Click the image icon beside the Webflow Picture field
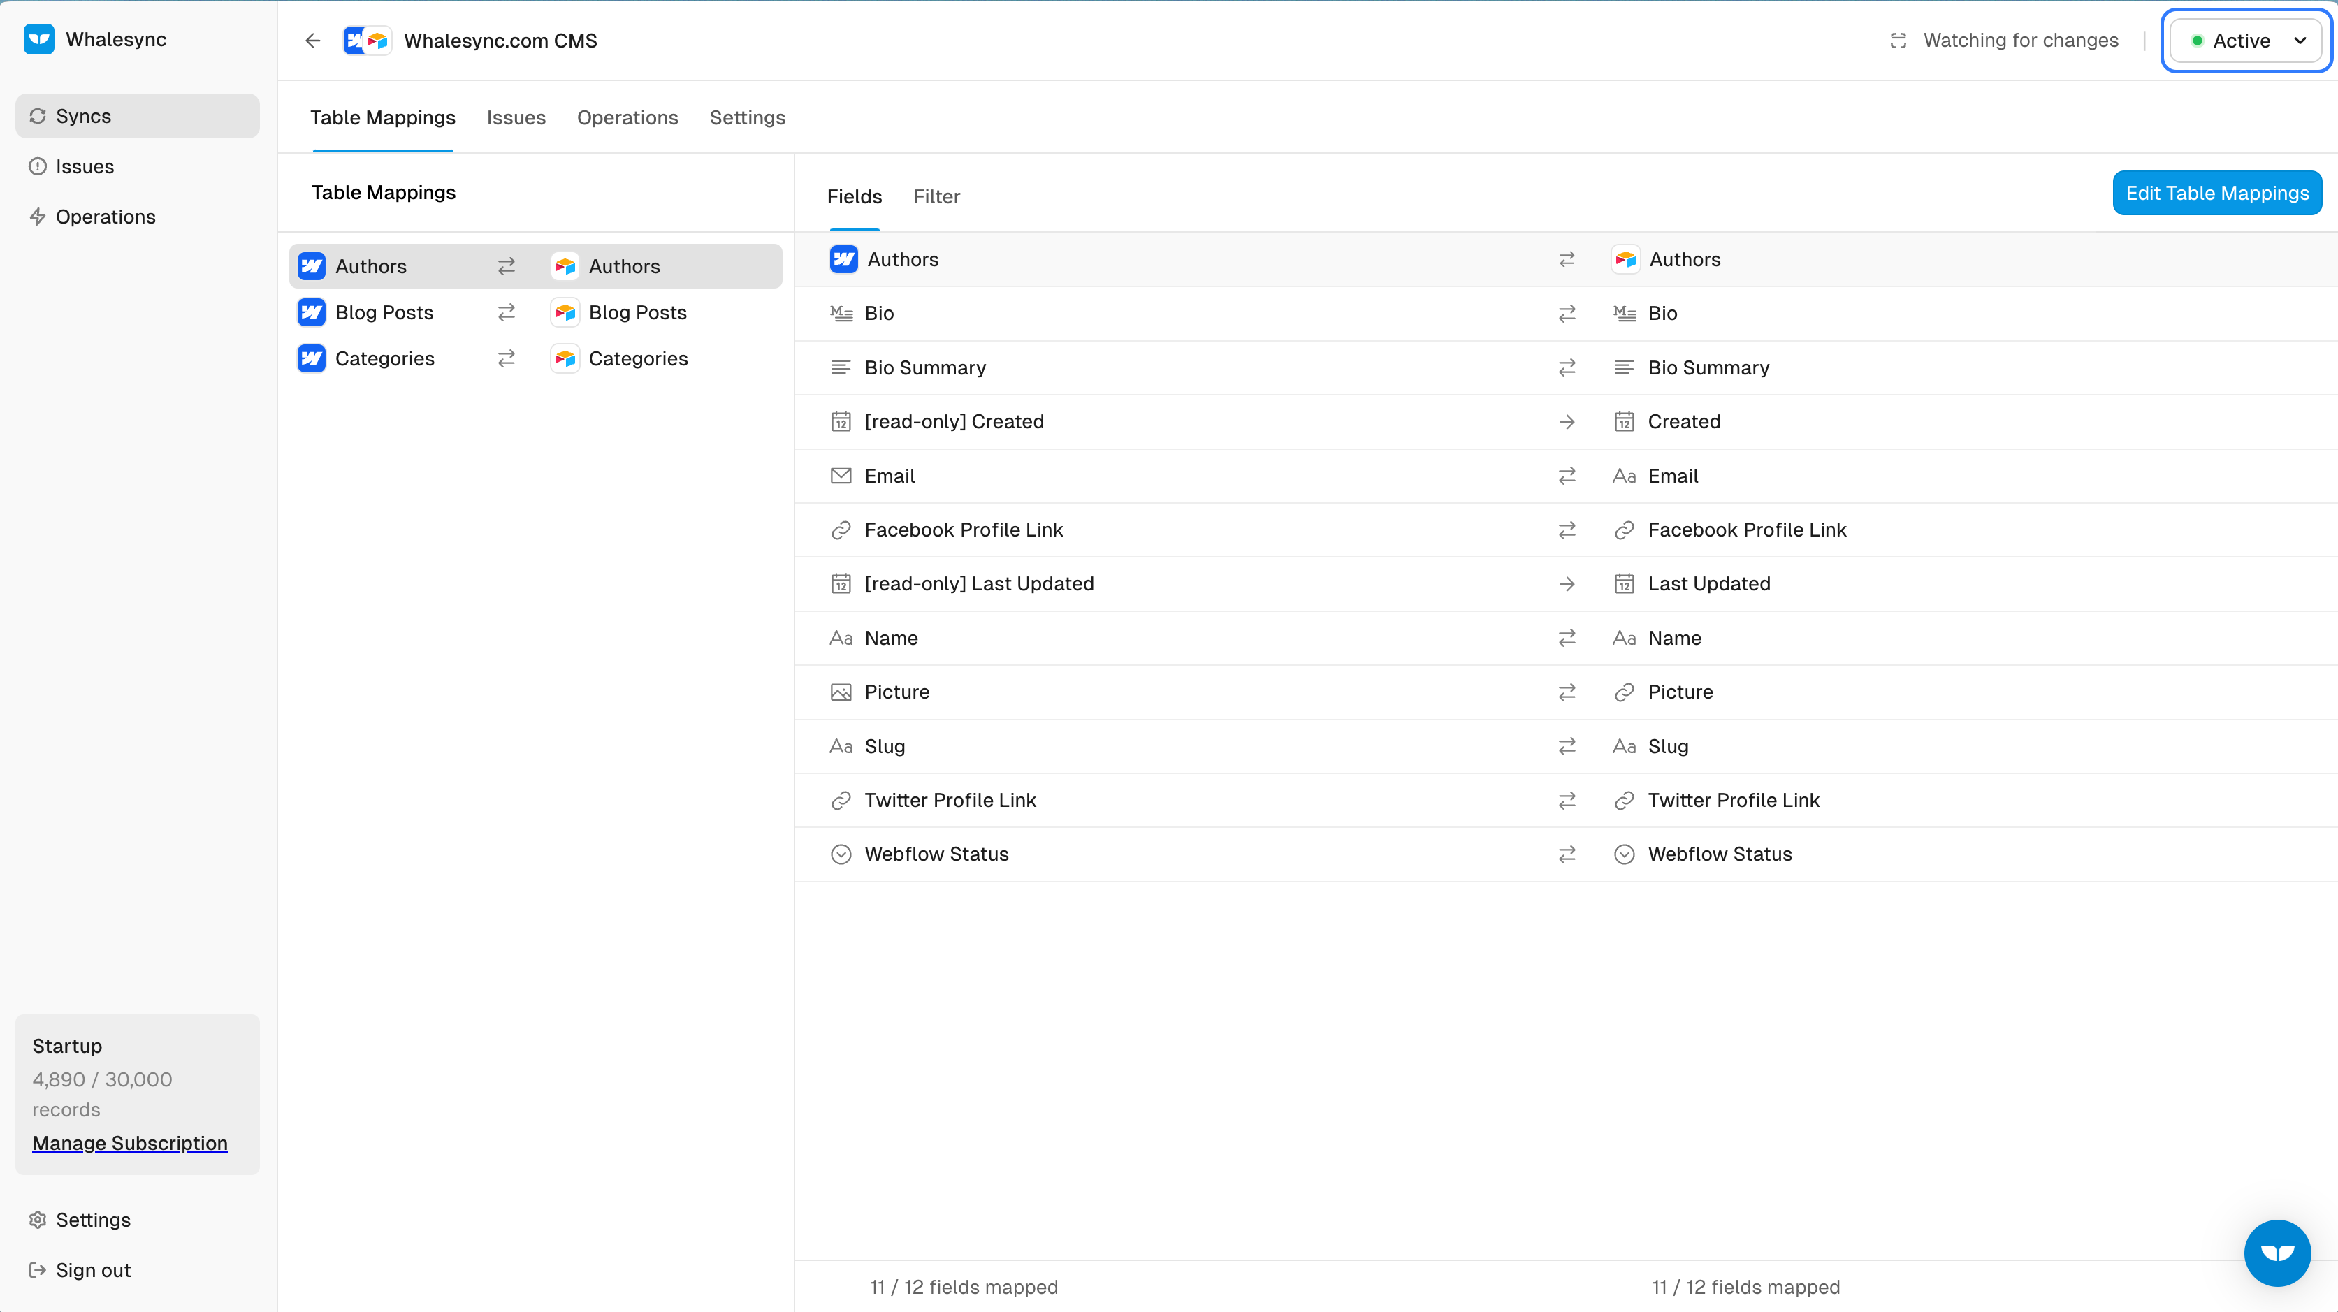 click(x=841, y=692)
